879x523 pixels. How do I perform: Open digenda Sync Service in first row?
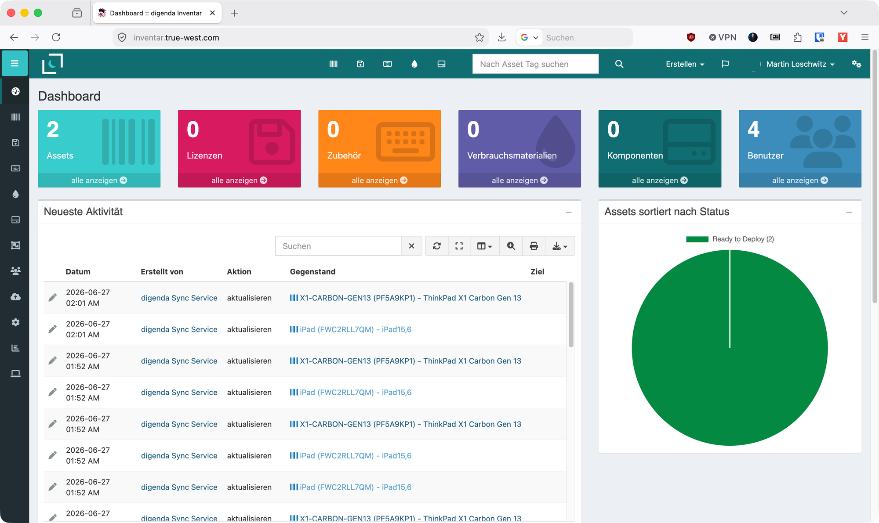point(179,298)
